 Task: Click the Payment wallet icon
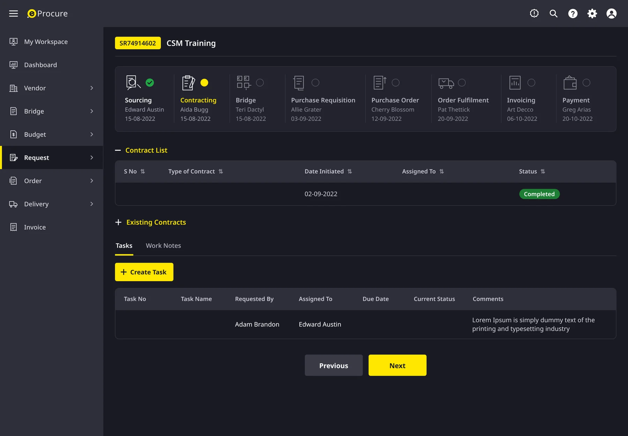pos(570,83)
